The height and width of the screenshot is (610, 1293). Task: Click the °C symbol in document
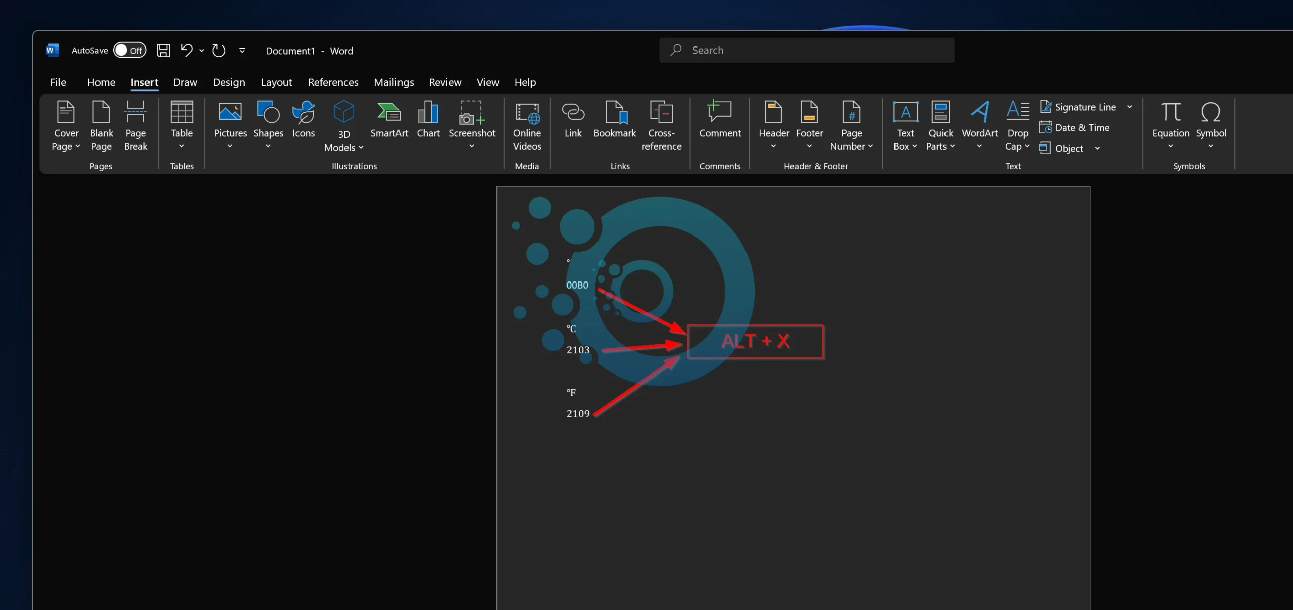[571, 329]
